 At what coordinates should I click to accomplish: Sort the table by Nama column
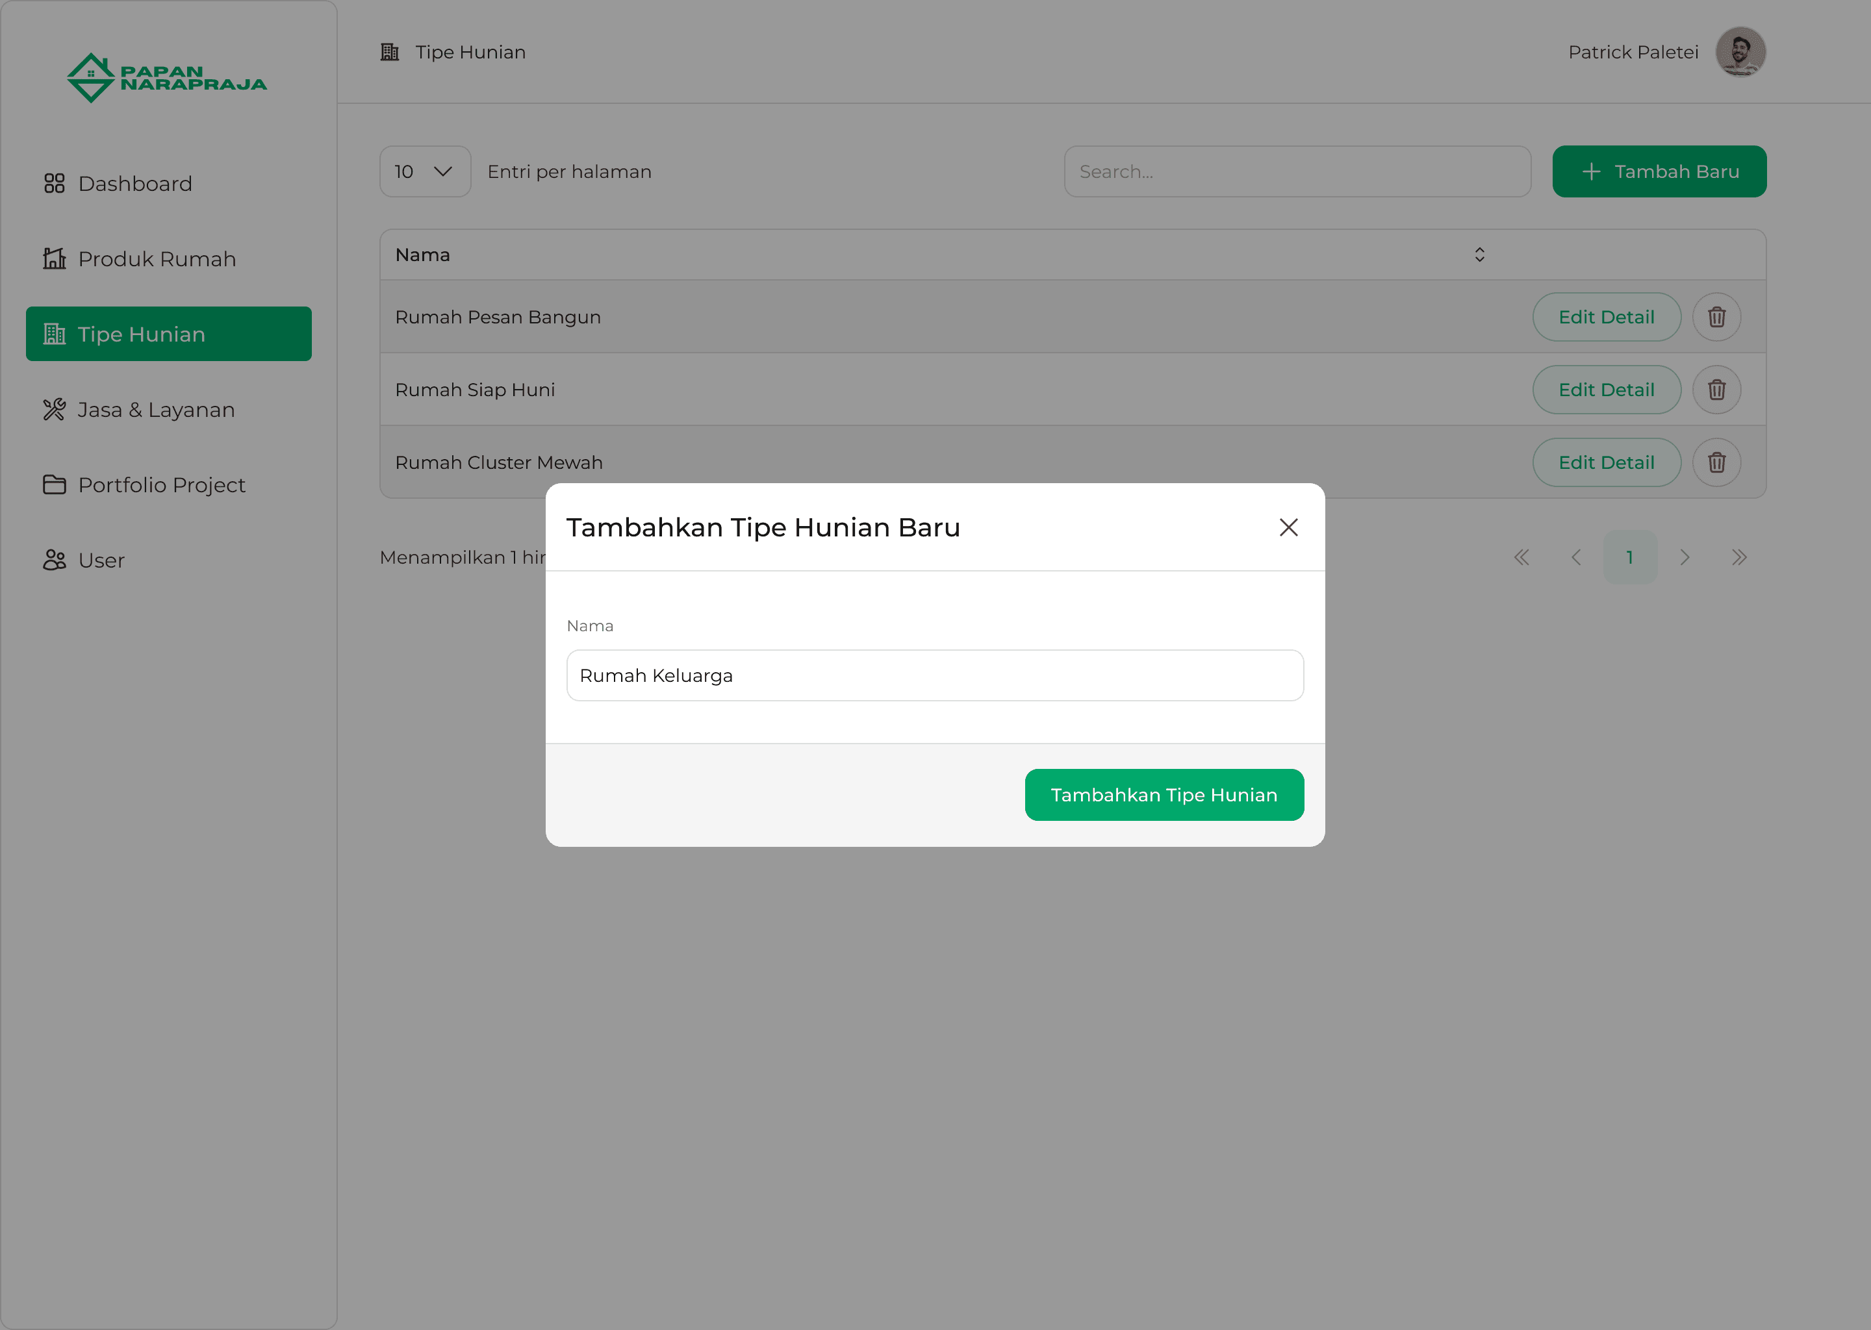1479,255
